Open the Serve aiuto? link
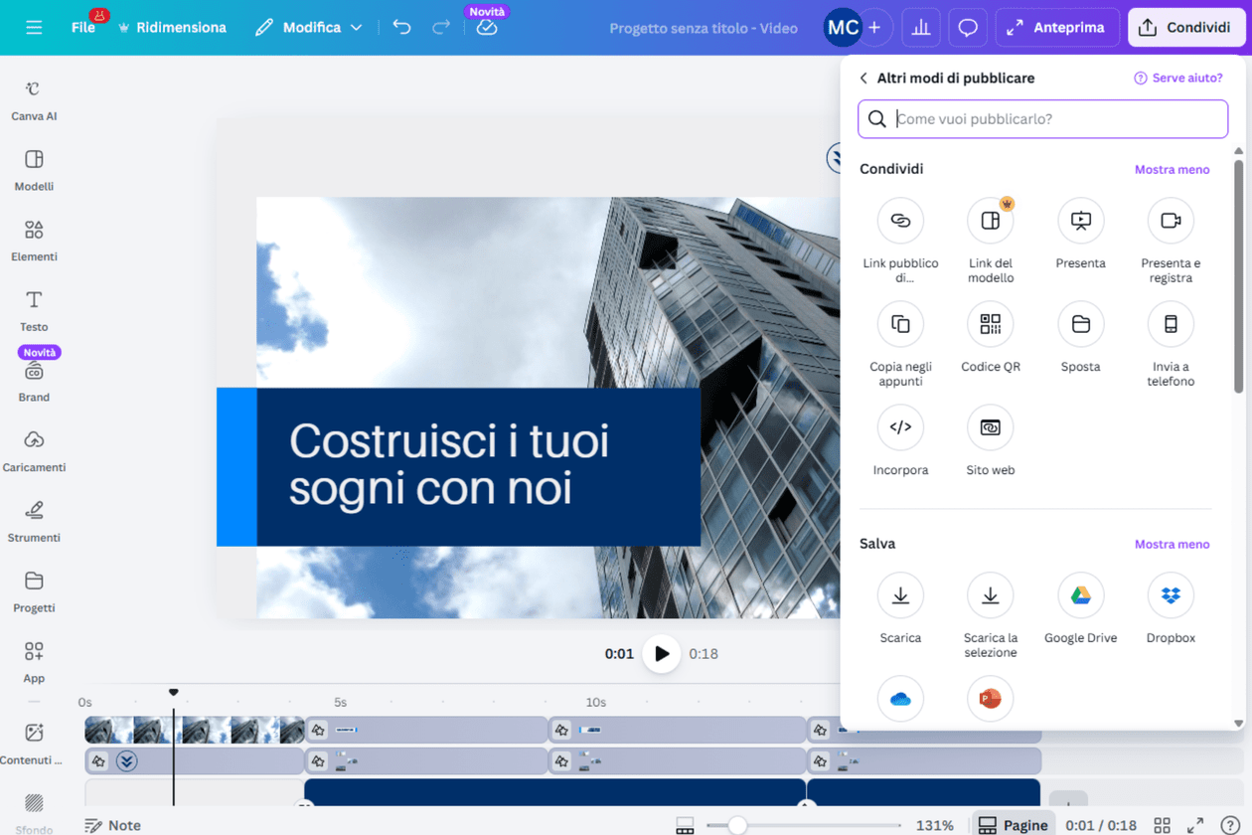 pos(1177,79)
